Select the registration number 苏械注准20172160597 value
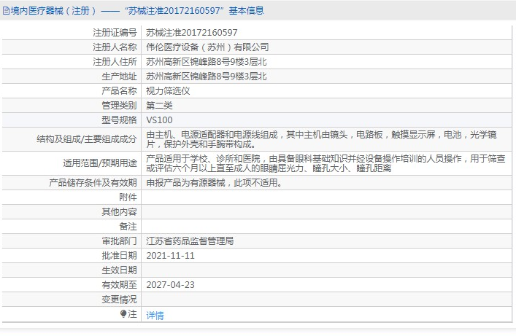Image resolution: width=516 pixels, height=336 pixels. tap(192, 33)
